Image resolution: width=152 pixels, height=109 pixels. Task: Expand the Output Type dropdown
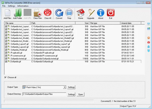pyautogui.click(x=65, y=87)
